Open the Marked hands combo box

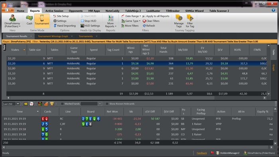click(91, 104)
